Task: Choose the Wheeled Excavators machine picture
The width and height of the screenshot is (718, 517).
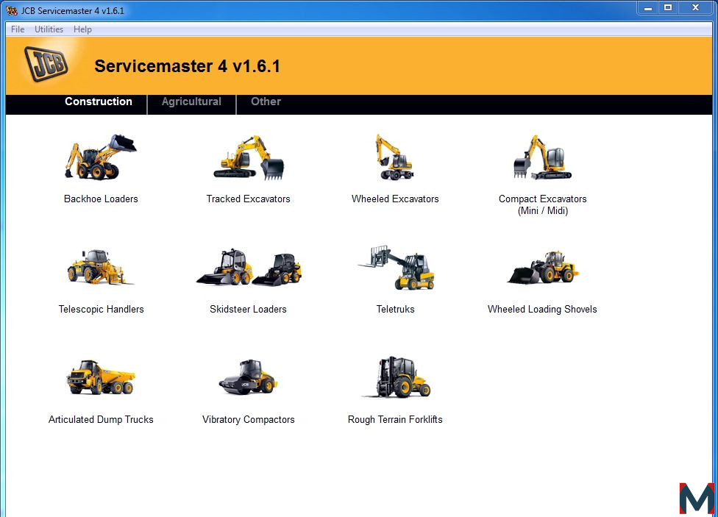Action: pos(395,157)
